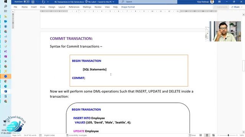This screenshot has height=137, width=245.
Task: Click the highlighted orange taskbar app icon
Action: pos(5,76)
